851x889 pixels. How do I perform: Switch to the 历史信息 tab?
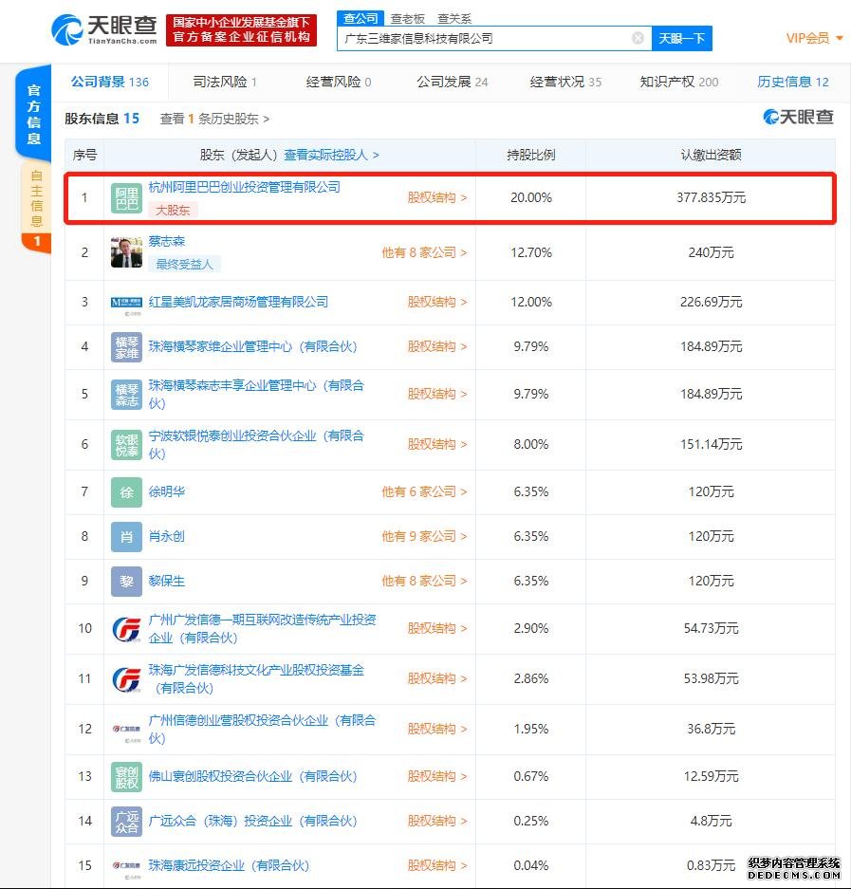click(792, 83)
